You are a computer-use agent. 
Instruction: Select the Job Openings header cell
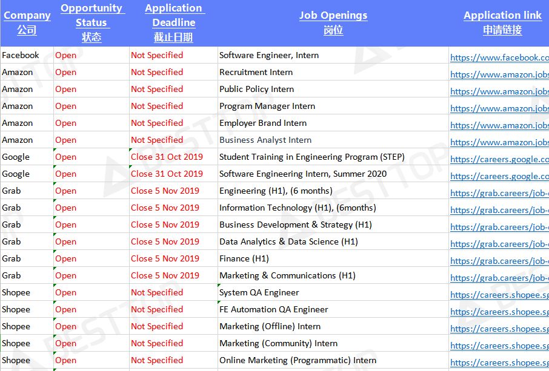(333, 23)
